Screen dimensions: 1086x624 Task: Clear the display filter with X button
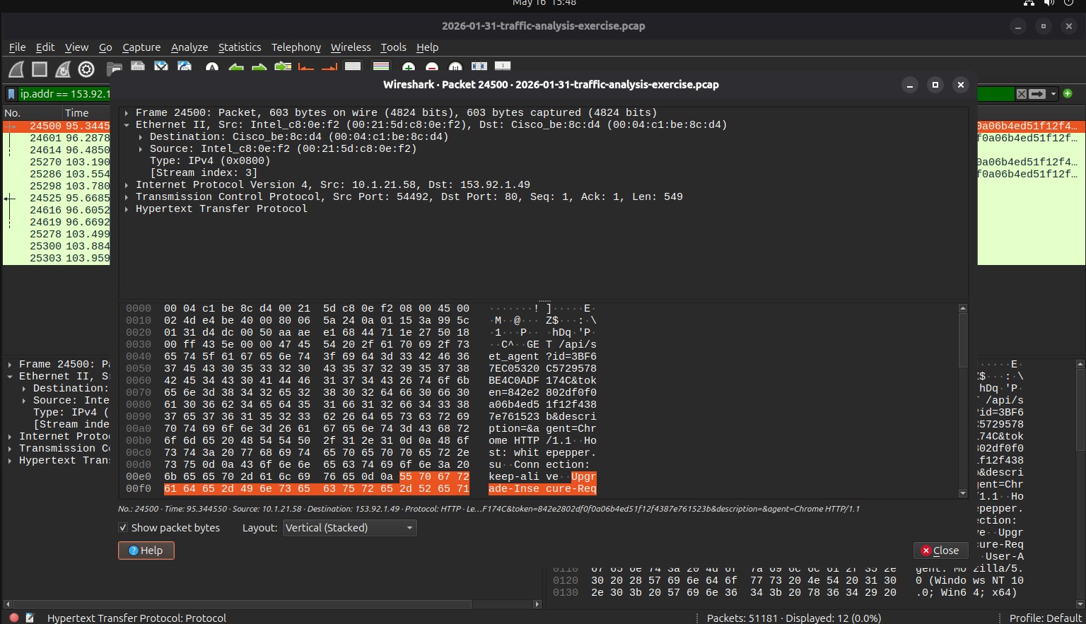(x=1022, y=94)
